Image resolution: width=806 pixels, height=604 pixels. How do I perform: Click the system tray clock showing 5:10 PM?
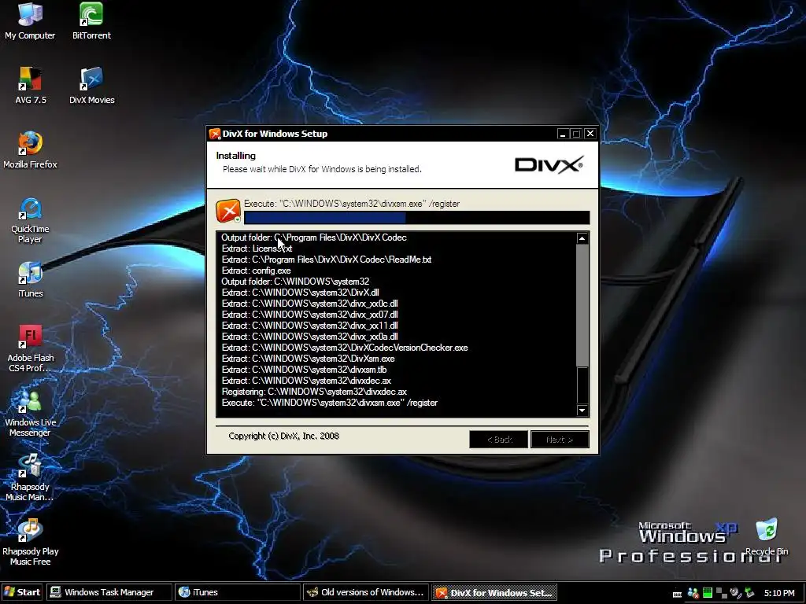click(779, 593)
